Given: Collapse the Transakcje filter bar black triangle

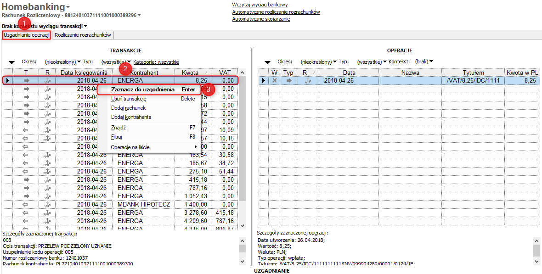Looking at the screenshot, I should pyautogui.click(x=12, y=62).
